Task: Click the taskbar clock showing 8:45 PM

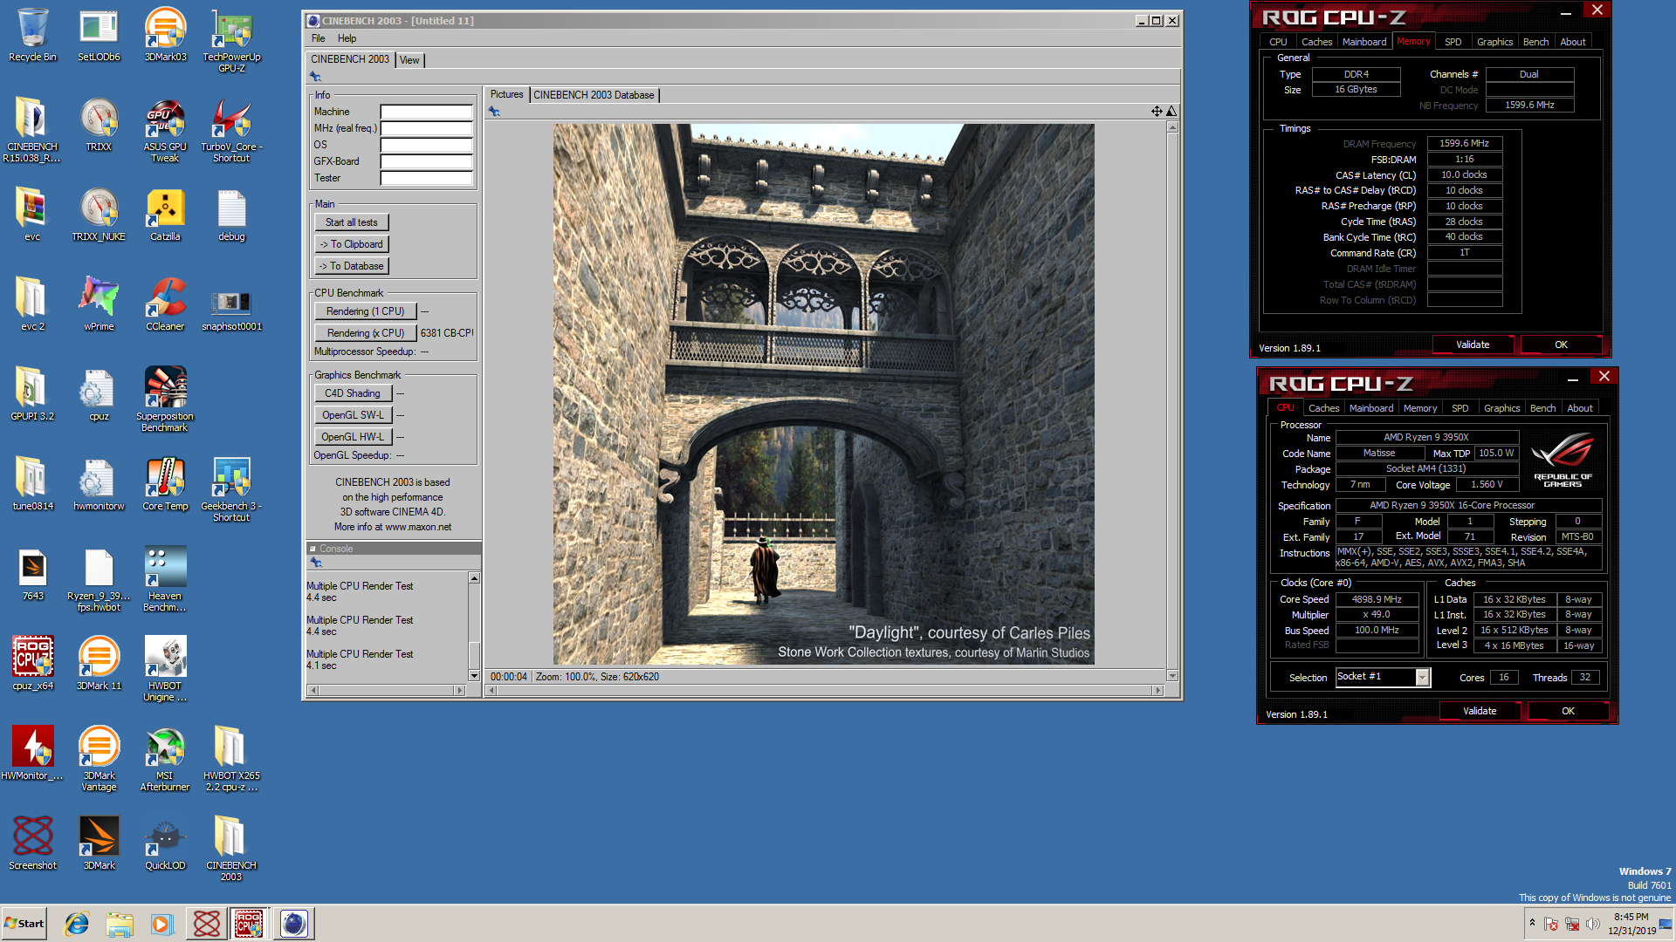Action: pos(1631,924)
